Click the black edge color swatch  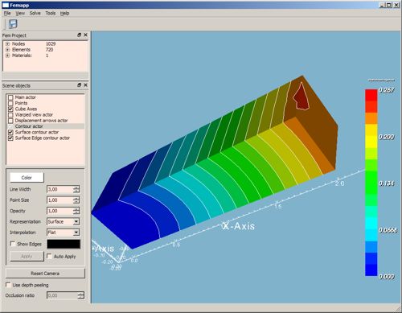pyautogui.click(x=64, y=244)
